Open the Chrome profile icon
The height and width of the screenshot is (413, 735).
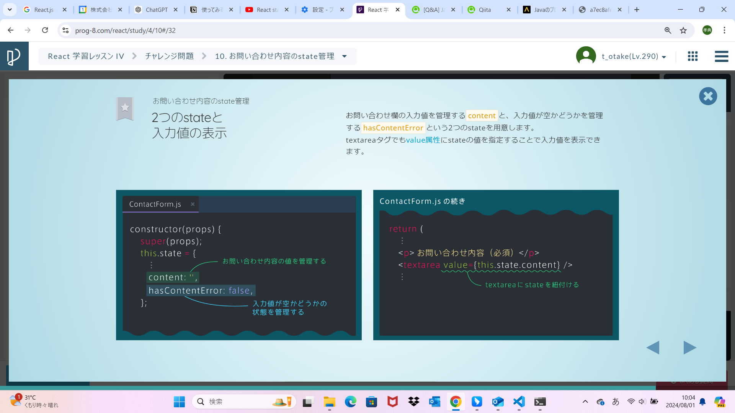(707, 30)
